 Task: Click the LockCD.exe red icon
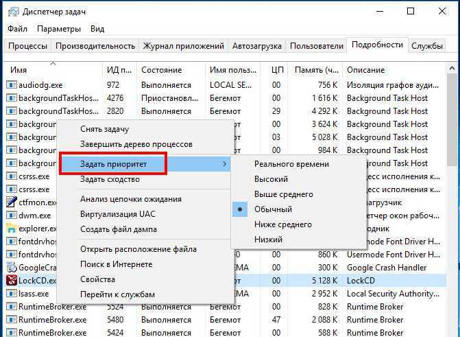pyautogui.click(x=11, y=280)
